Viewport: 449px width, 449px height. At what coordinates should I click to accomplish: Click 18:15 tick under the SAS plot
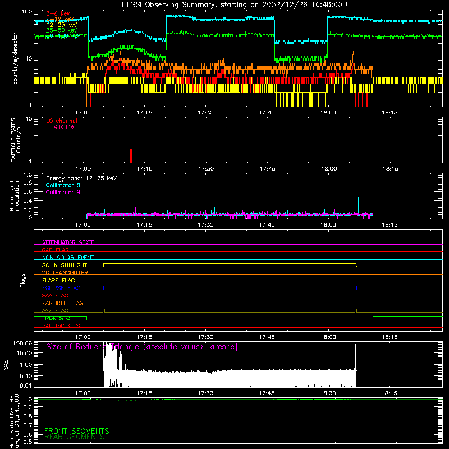[x=390, y=393]
